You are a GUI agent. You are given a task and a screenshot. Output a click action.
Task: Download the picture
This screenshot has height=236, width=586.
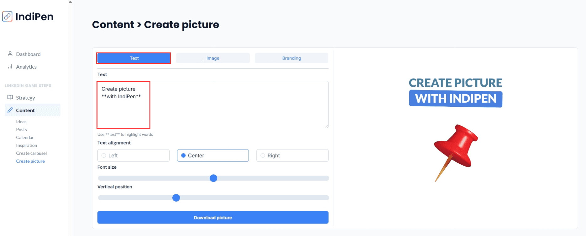(x=213, y=218)
